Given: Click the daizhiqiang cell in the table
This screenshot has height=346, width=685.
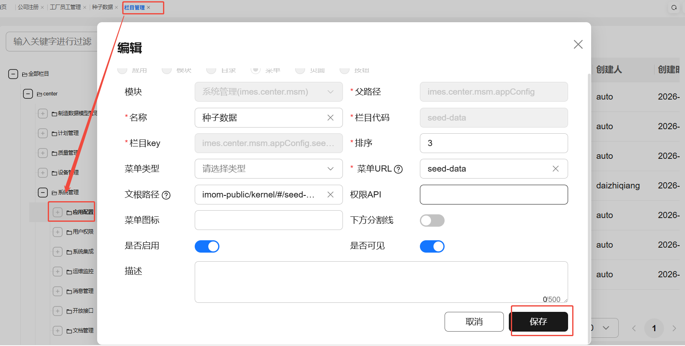Looking at the screenshot, I should [x=618, y=186].
